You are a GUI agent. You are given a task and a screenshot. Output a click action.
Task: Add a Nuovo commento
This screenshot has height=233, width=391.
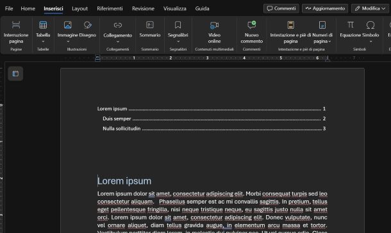click(x=252, y=32)
